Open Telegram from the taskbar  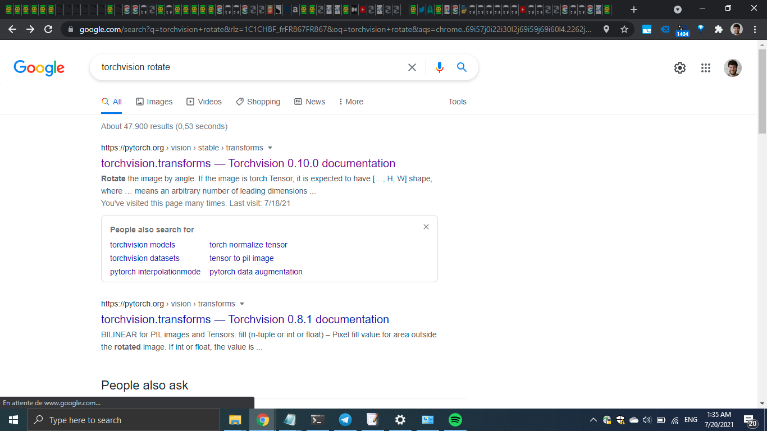click(x=344, y=419)
